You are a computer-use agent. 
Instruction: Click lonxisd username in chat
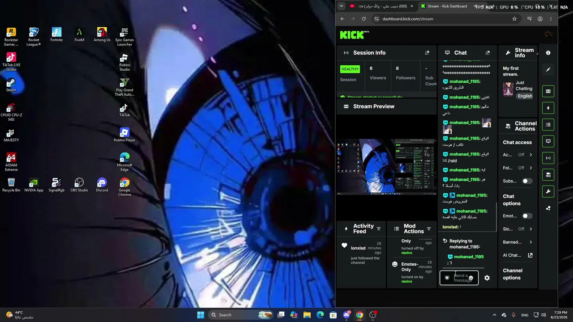[450, 227]
